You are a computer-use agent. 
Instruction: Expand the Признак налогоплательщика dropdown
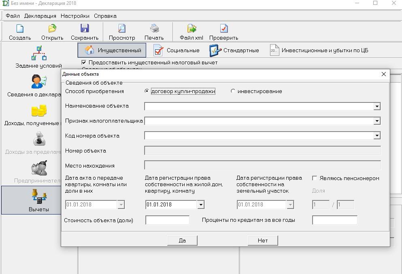[x=376, y=121]
